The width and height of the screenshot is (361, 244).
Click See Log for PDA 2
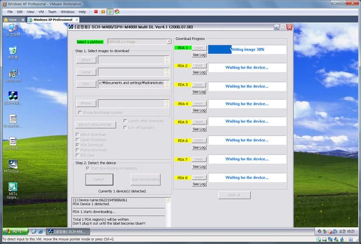[199, 73]
